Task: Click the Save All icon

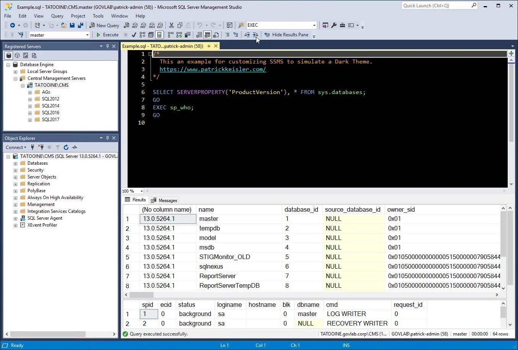Action: (x=81, y=25)
